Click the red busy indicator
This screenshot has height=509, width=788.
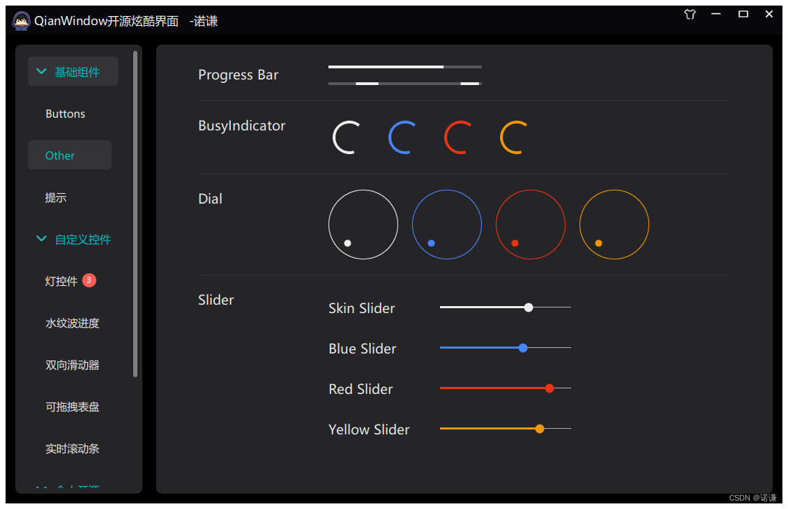(458, 137)
